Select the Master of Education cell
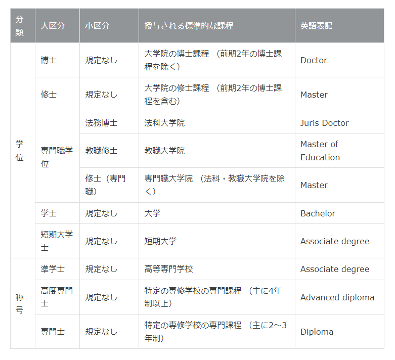 [x=320, y=151]
